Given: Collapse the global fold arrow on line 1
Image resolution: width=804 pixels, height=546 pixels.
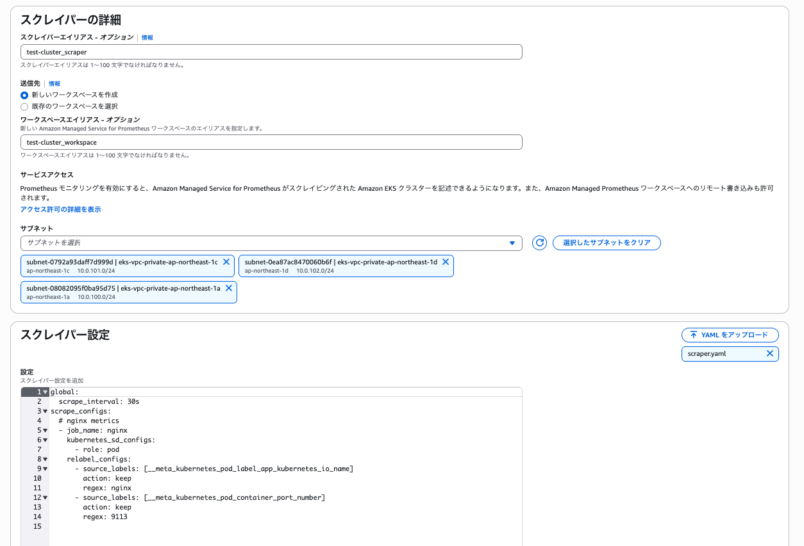Looking at the screenshot, I should click(46, 392).
